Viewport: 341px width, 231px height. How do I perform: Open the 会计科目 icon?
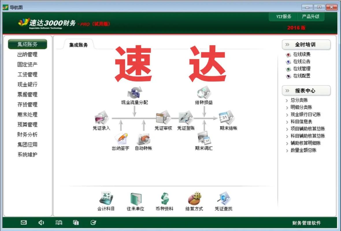pyautogui.click(x=106, y=199)
